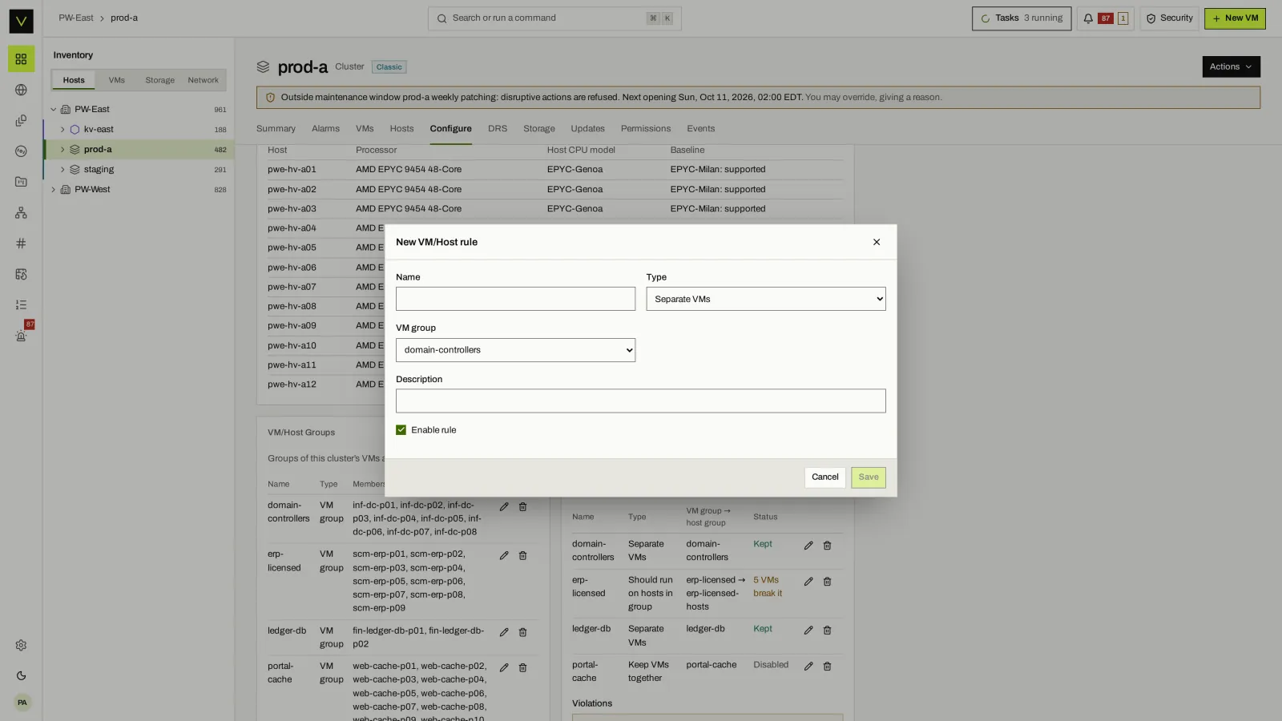Image resolution: width=1282 pixels, height=721 pixels.
Task: Close the New VM/Host rule dialog
Action: [877, 242]
